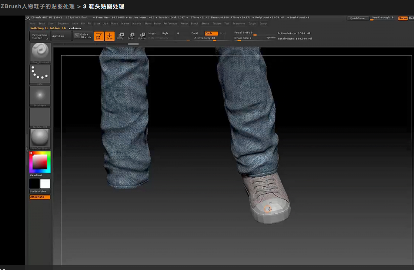
Task: Open Quick Sketch mode
Action: click(x=83, y=36)
